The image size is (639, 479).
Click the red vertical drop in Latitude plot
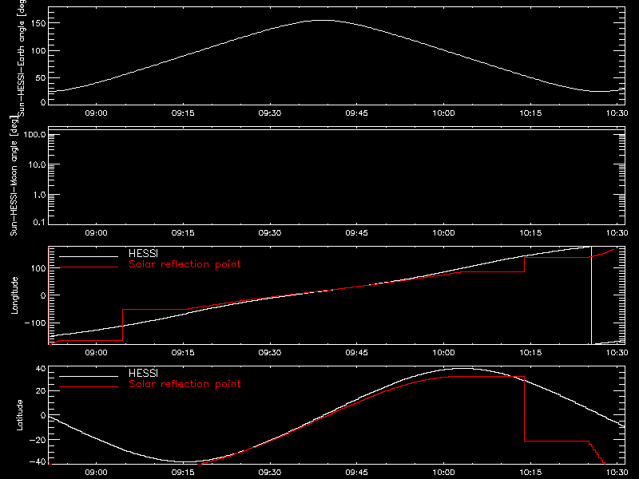[x=525, y=409]
